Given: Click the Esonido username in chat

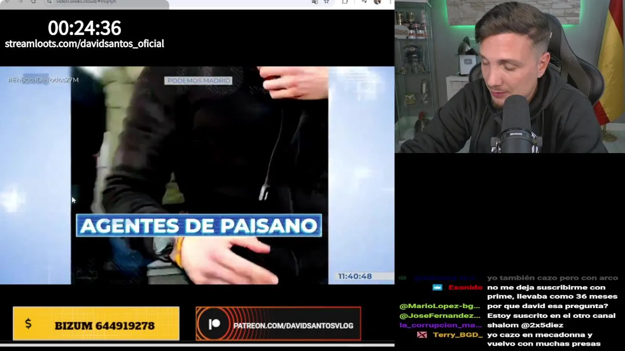Looking at the screenshot, I should [465, 287].
